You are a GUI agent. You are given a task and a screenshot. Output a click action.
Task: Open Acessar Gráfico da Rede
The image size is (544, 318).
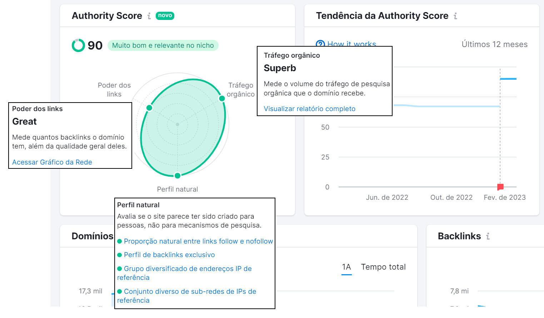tap(52, 162)
